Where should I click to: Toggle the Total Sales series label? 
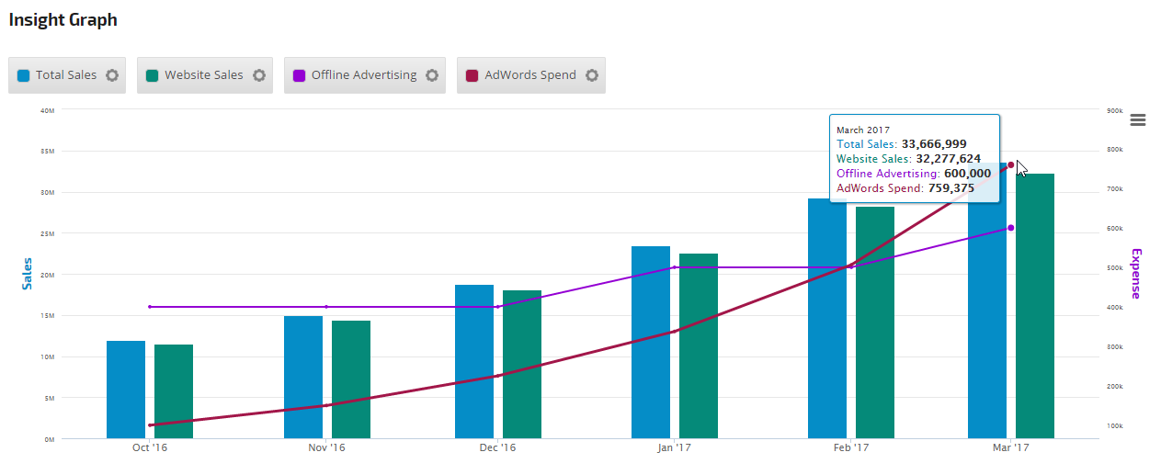coord(66,75)
